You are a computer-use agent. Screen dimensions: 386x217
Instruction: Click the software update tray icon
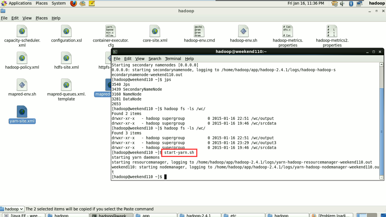pos(334,4)
